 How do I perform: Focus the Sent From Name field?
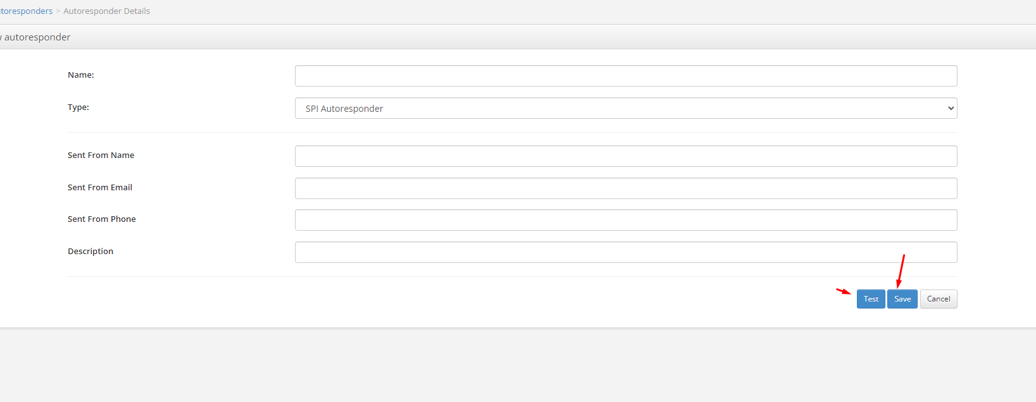point(626,156)
